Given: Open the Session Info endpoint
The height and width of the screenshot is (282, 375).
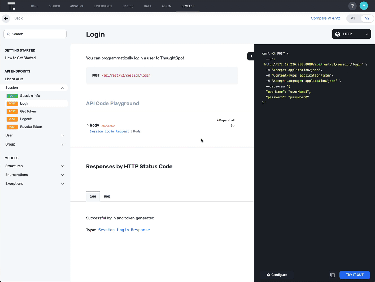Looking at the screenshot, I should [x=30, y=96].
